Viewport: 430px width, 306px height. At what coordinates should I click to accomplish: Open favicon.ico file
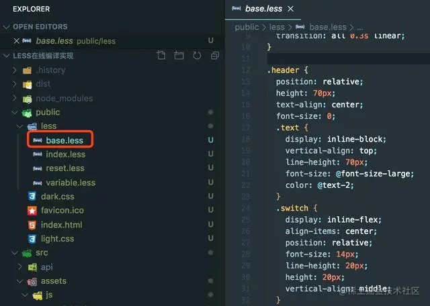(x=62, y=211)
